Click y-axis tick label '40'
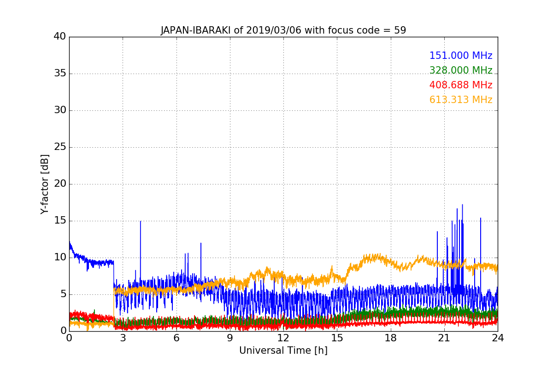The height and width of the screenshot is (368, 553). [x=60, y=37]
